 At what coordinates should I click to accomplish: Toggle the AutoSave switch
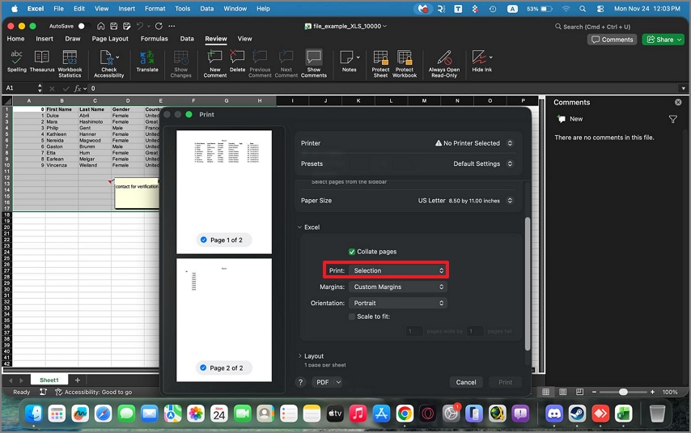coord(83,26)
